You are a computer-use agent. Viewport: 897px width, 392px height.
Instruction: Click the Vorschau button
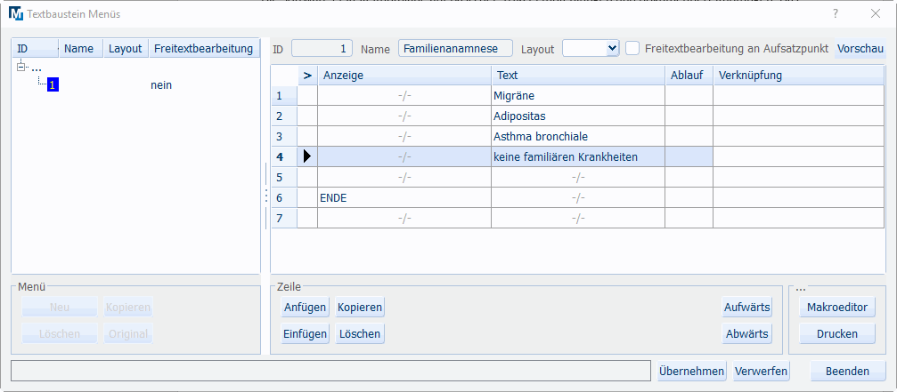tap(860, 49)
